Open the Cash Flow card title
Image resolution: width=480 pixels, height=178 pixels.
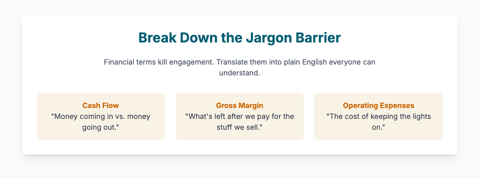101,105
